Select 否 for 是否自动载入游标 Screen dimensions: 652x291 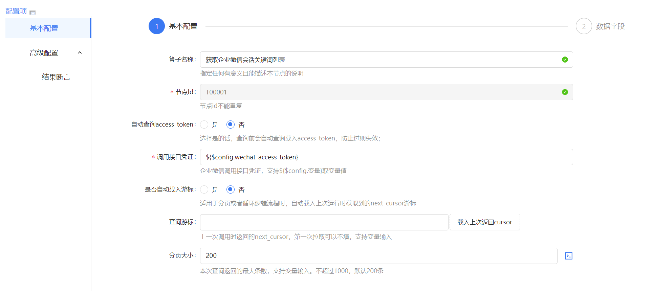pyautogui.click(x=231, y=189)
